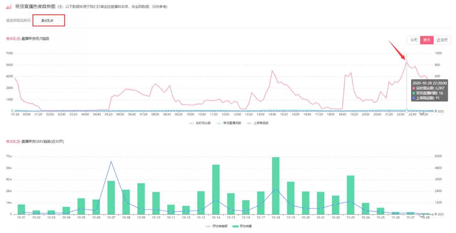Click the trend chart icon beside the page title
The width and height of the screenshot is (456, 233).
pyautogui.click(x=9, y=7)
